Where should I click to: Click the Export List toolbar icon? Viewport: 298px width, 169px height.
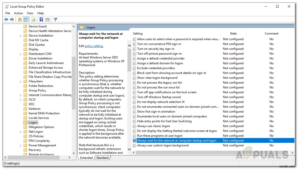(34, 19)
